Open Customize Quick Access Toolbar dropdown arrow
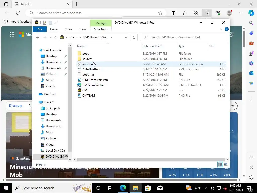This screenshot has width=257, height=193. (55, 23)
